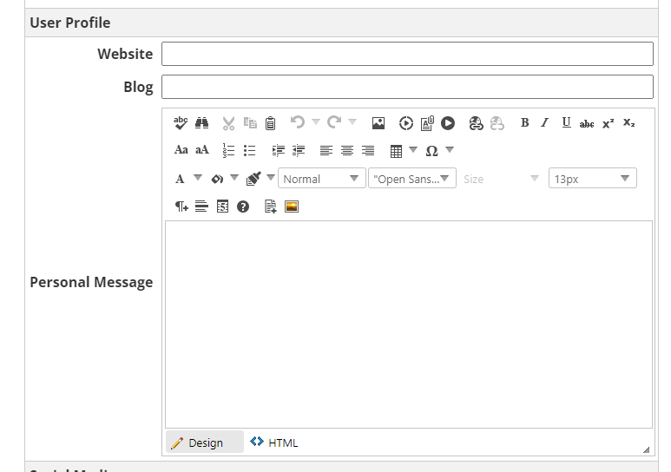This screenshot has height=472, width=671.
Task: Expand the Undo history dropdown arrow
Action: 316,122
